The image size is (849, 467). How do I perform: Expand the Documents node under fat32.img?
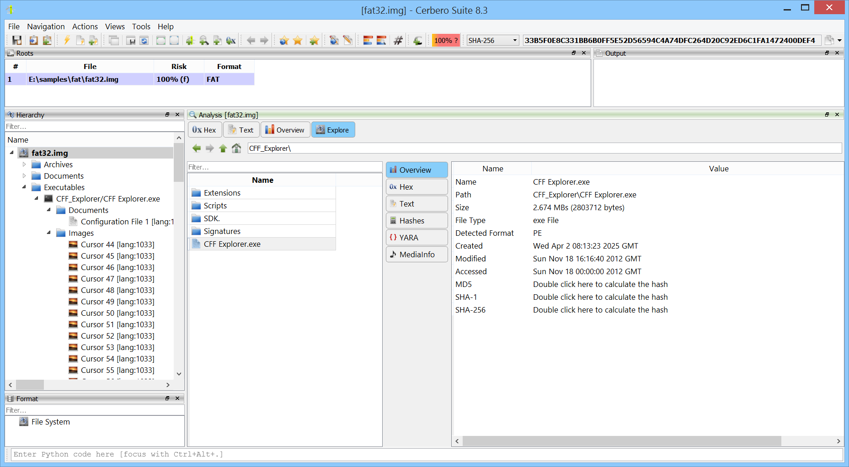(24, 175)
